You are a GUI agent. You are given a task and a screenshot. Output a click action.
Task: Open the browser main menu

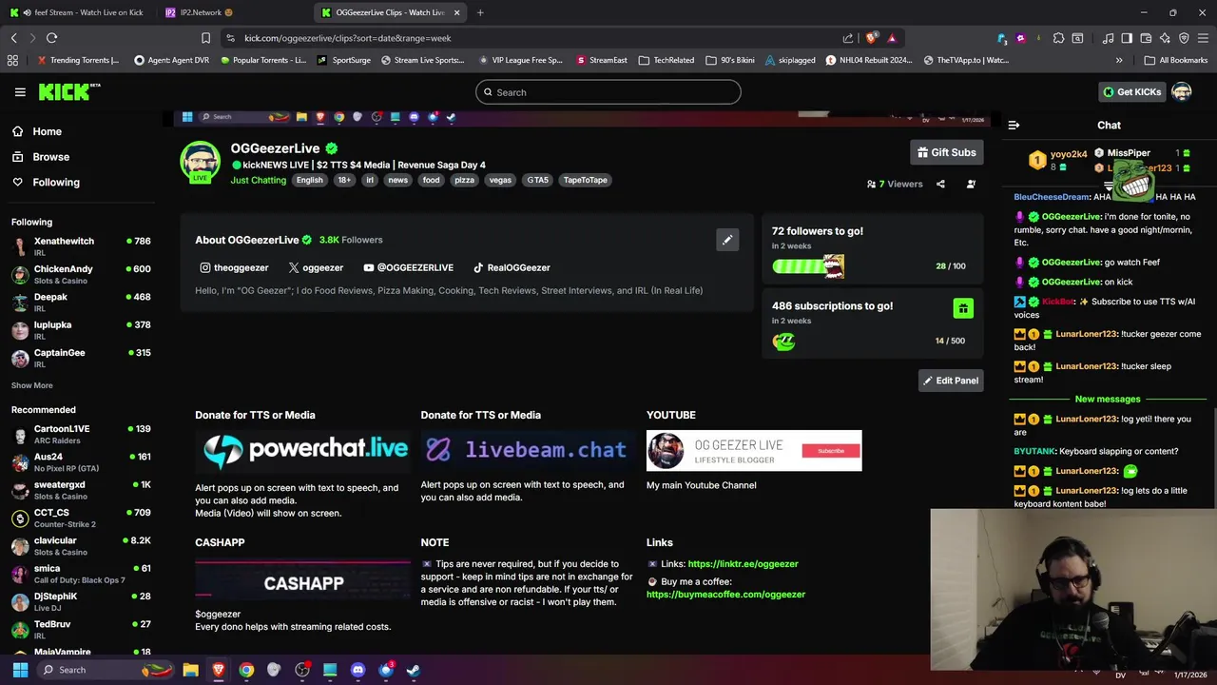(1203, 38)
